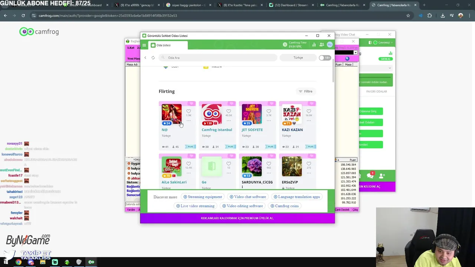Screen dimensions: 475x267
Task: Open the Hu profile avatar
Action: click(330, 44)
